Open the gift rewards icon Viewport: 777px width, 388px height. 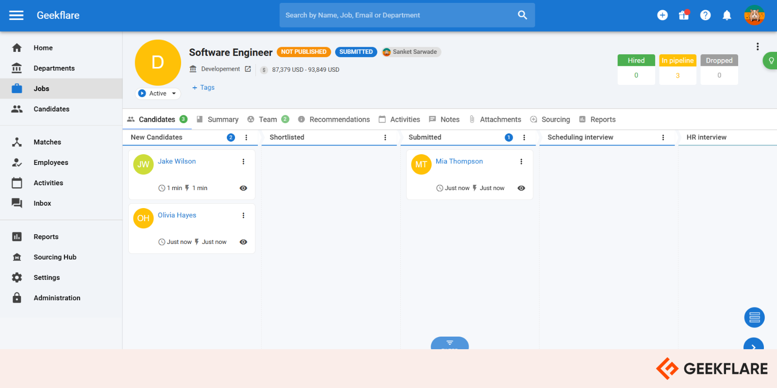click(684, 15)
